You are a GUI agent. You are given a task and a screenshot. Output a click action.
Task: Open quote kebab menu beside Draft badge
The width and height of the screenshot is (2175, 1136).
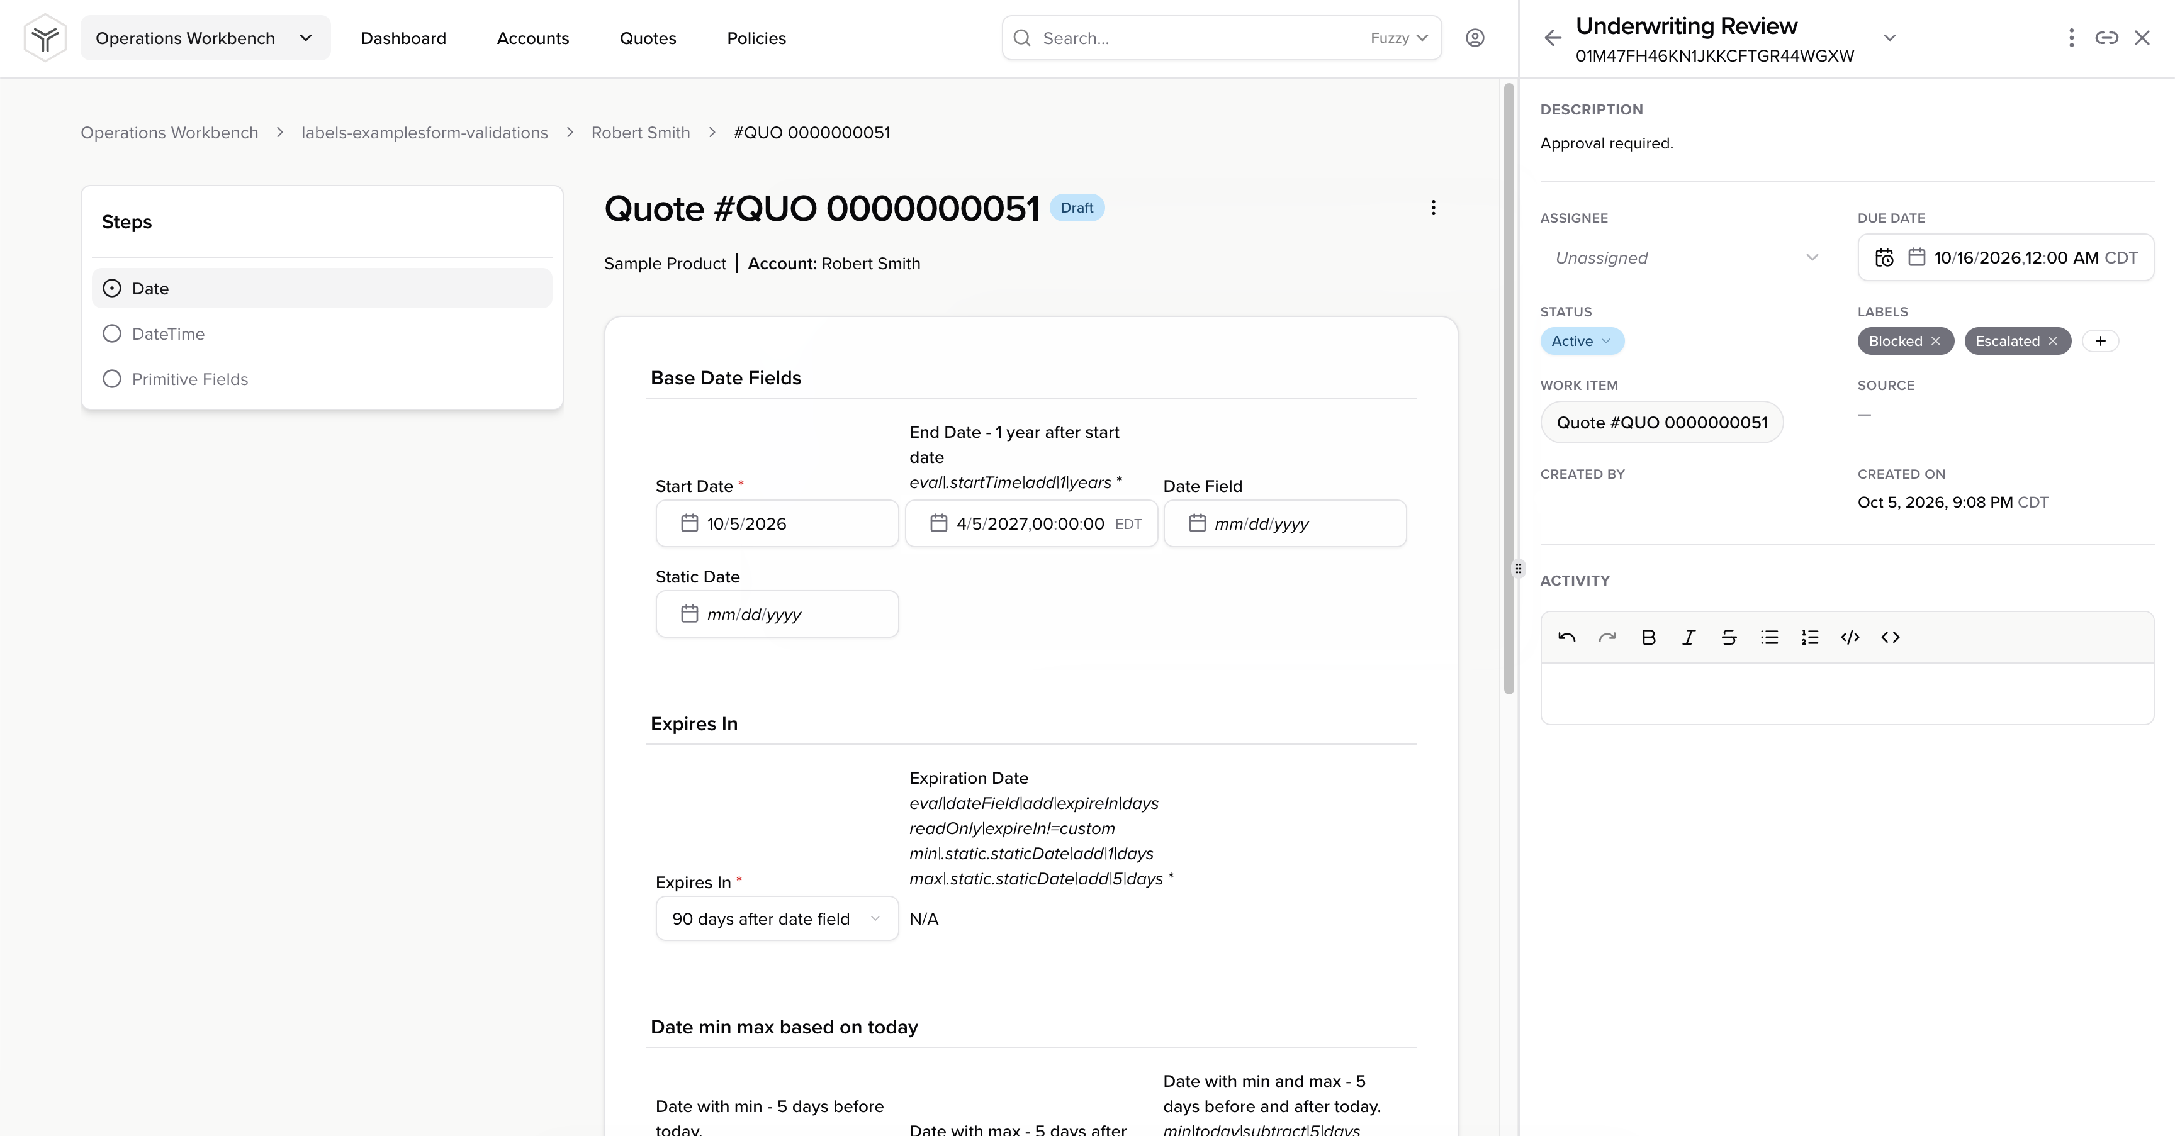(1433, 208)
